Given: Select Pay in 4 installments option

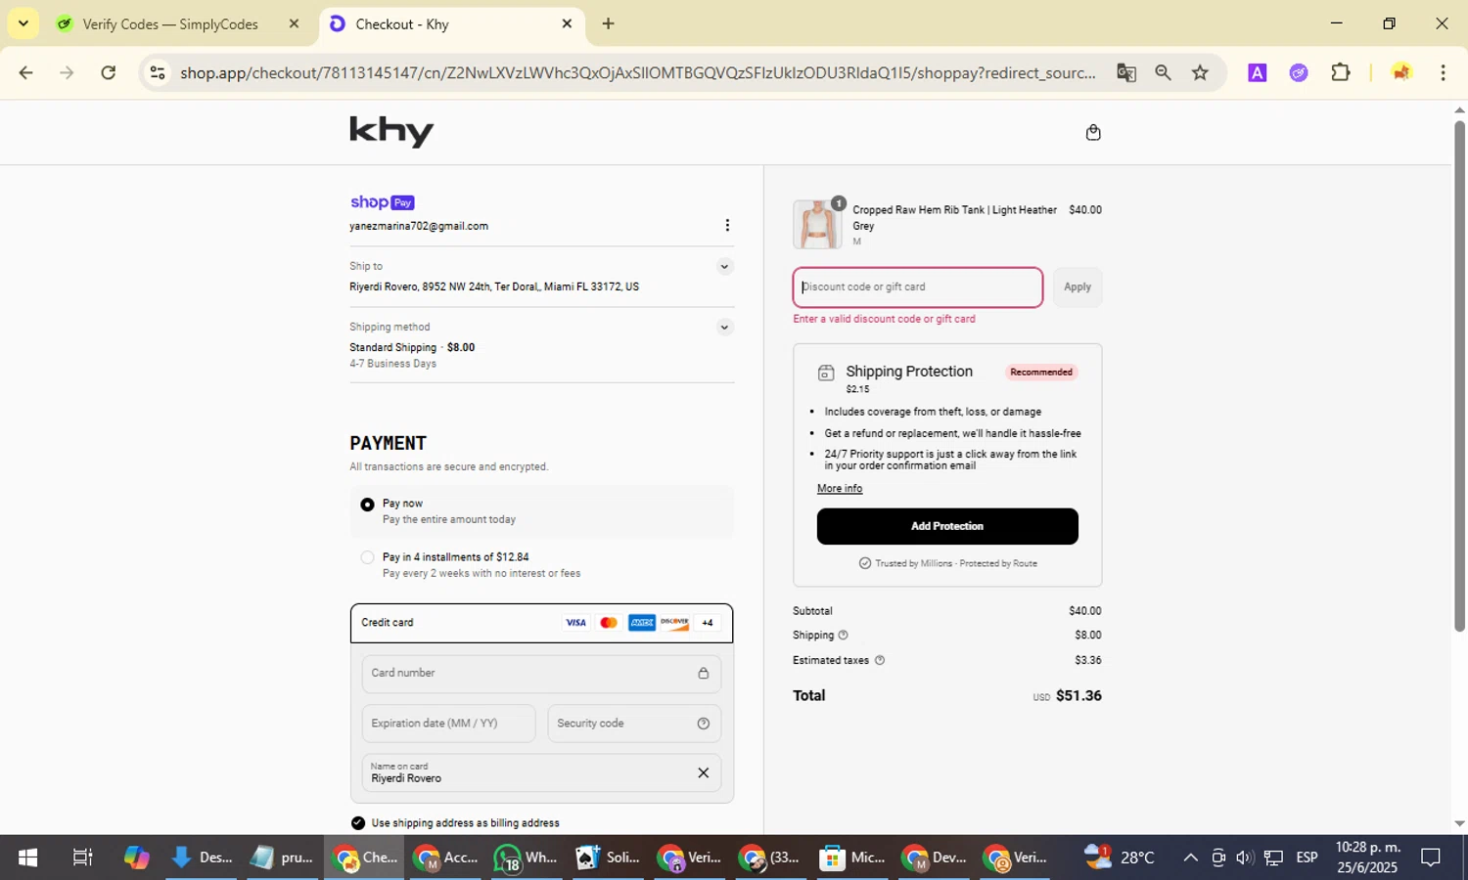Looking at the screenshot, I should tap(541, 565).
